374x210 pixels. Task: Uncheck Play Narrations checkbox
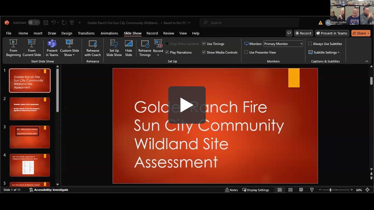pos(167,52)
